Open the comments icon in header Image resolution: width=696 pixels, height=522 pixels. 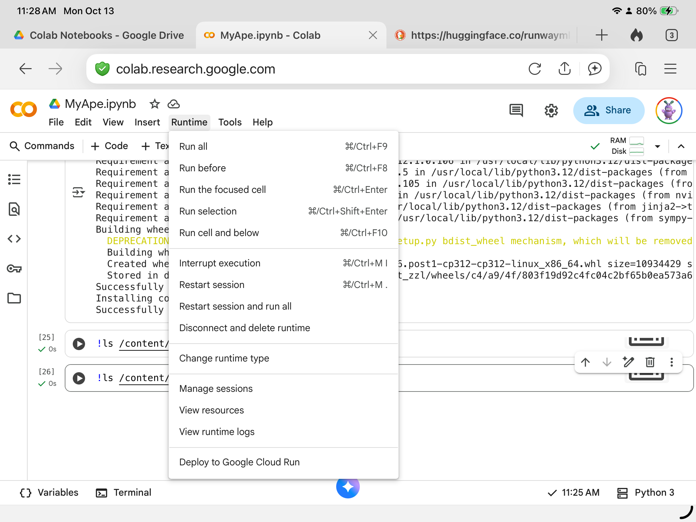(x=516, y=110)
